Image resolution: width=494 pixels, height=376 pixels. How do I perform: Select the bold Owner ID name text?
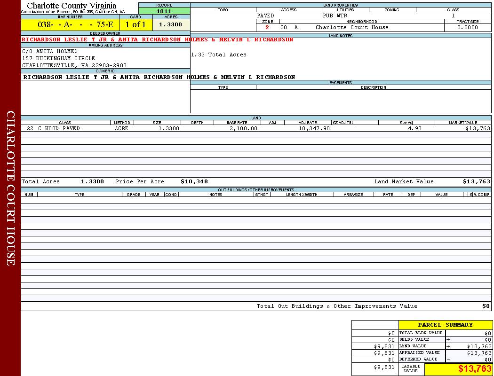point(159,77)
